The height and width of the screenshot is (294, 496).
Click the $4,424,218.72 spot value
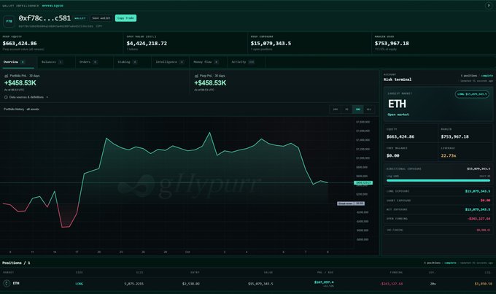tap(147, 43)
